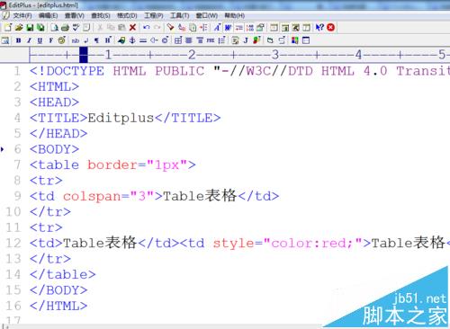450x329 pixels.
Task: Open the Heading H tag dropdown
Action: (108, 40)
